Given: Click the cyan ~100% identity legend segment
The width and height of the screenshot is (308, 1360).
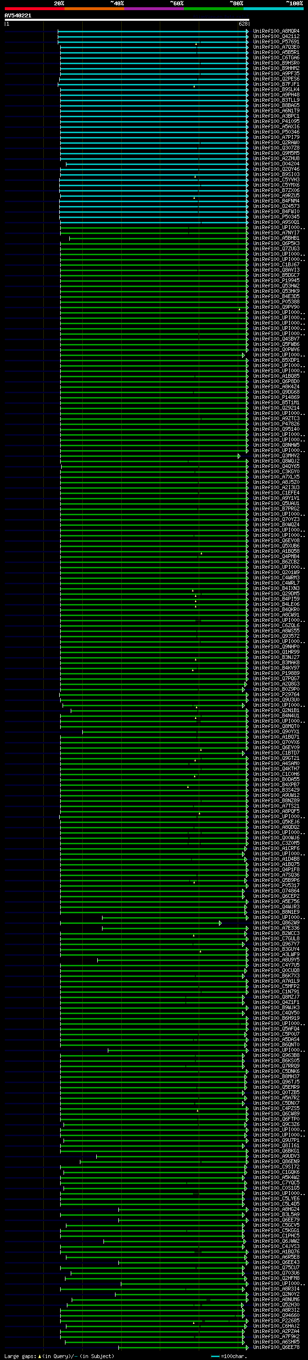Looking at the screenshot, I should point(273,9).
